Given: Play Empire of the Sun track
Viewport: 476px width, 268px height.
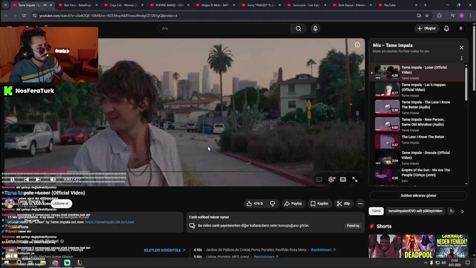Looking at the screenshot, I should (417, 175).
